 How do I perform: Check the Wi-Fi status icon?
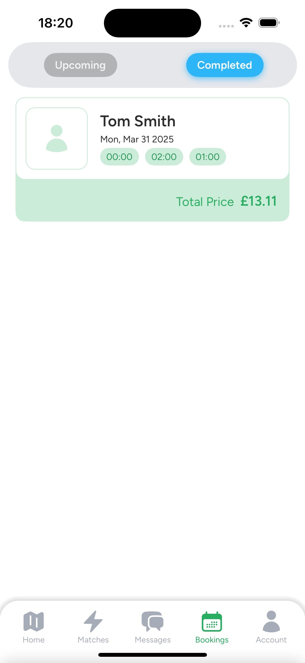[x=246, y=23]
